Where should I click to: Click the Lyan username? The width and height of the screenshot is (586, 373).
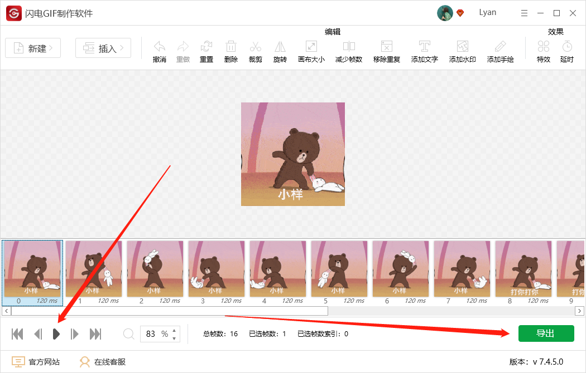click(487, 12)
